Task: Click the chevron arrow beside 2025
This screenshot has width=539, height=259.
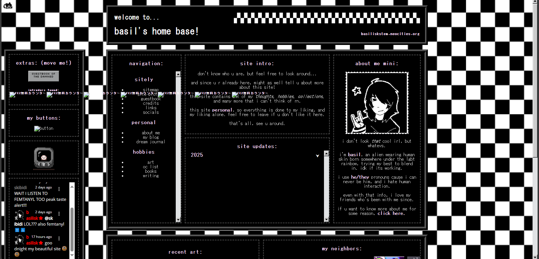Action: point(318,156)
